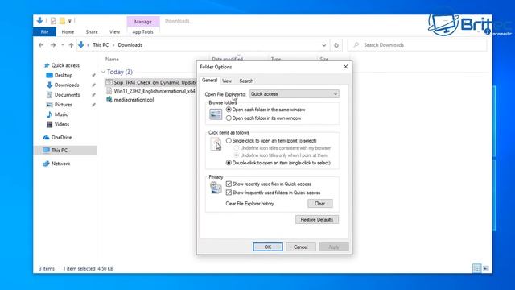Close the Folder Options dialog with X
This screenshot has height=290, width=515.
tap(345, 67)
